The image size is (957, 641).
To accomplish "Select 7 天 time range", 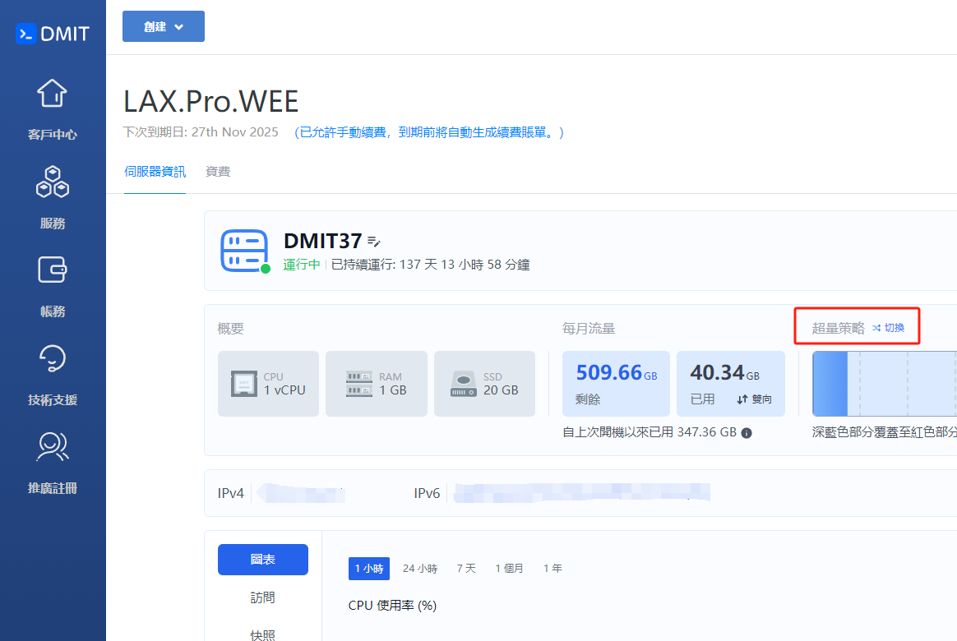I will [x=466, y=569].
